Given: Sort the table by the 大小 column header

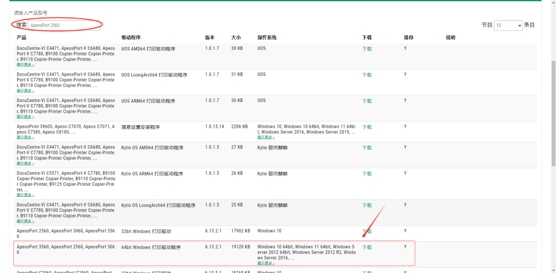Looking at the screenshot, I should pyautogui.click(x=236, y=38).
